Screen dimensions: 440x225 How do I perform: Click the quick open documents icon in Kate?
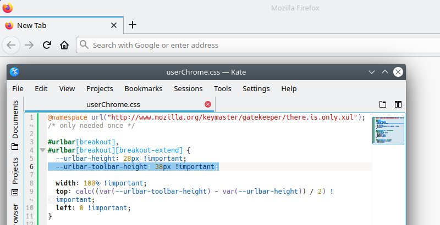click(383, 104)
